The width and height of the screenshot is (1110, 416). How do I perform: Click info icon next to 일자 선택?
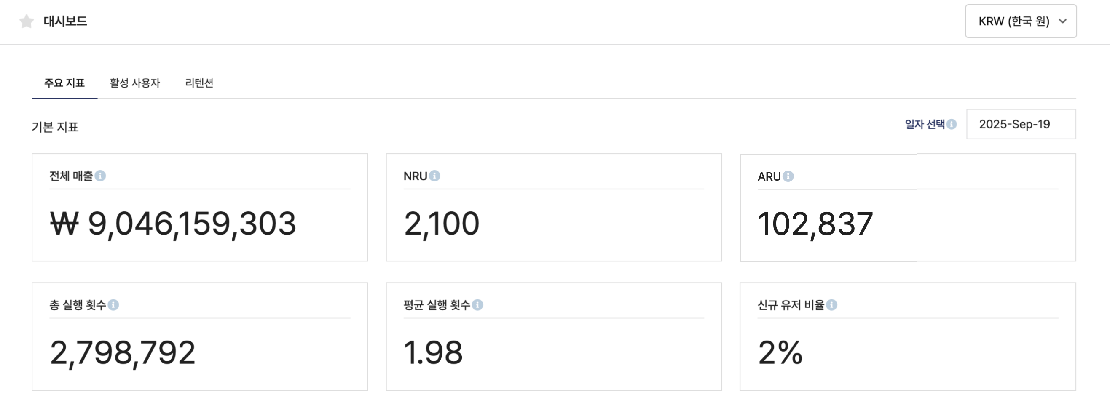coord(952,125)
